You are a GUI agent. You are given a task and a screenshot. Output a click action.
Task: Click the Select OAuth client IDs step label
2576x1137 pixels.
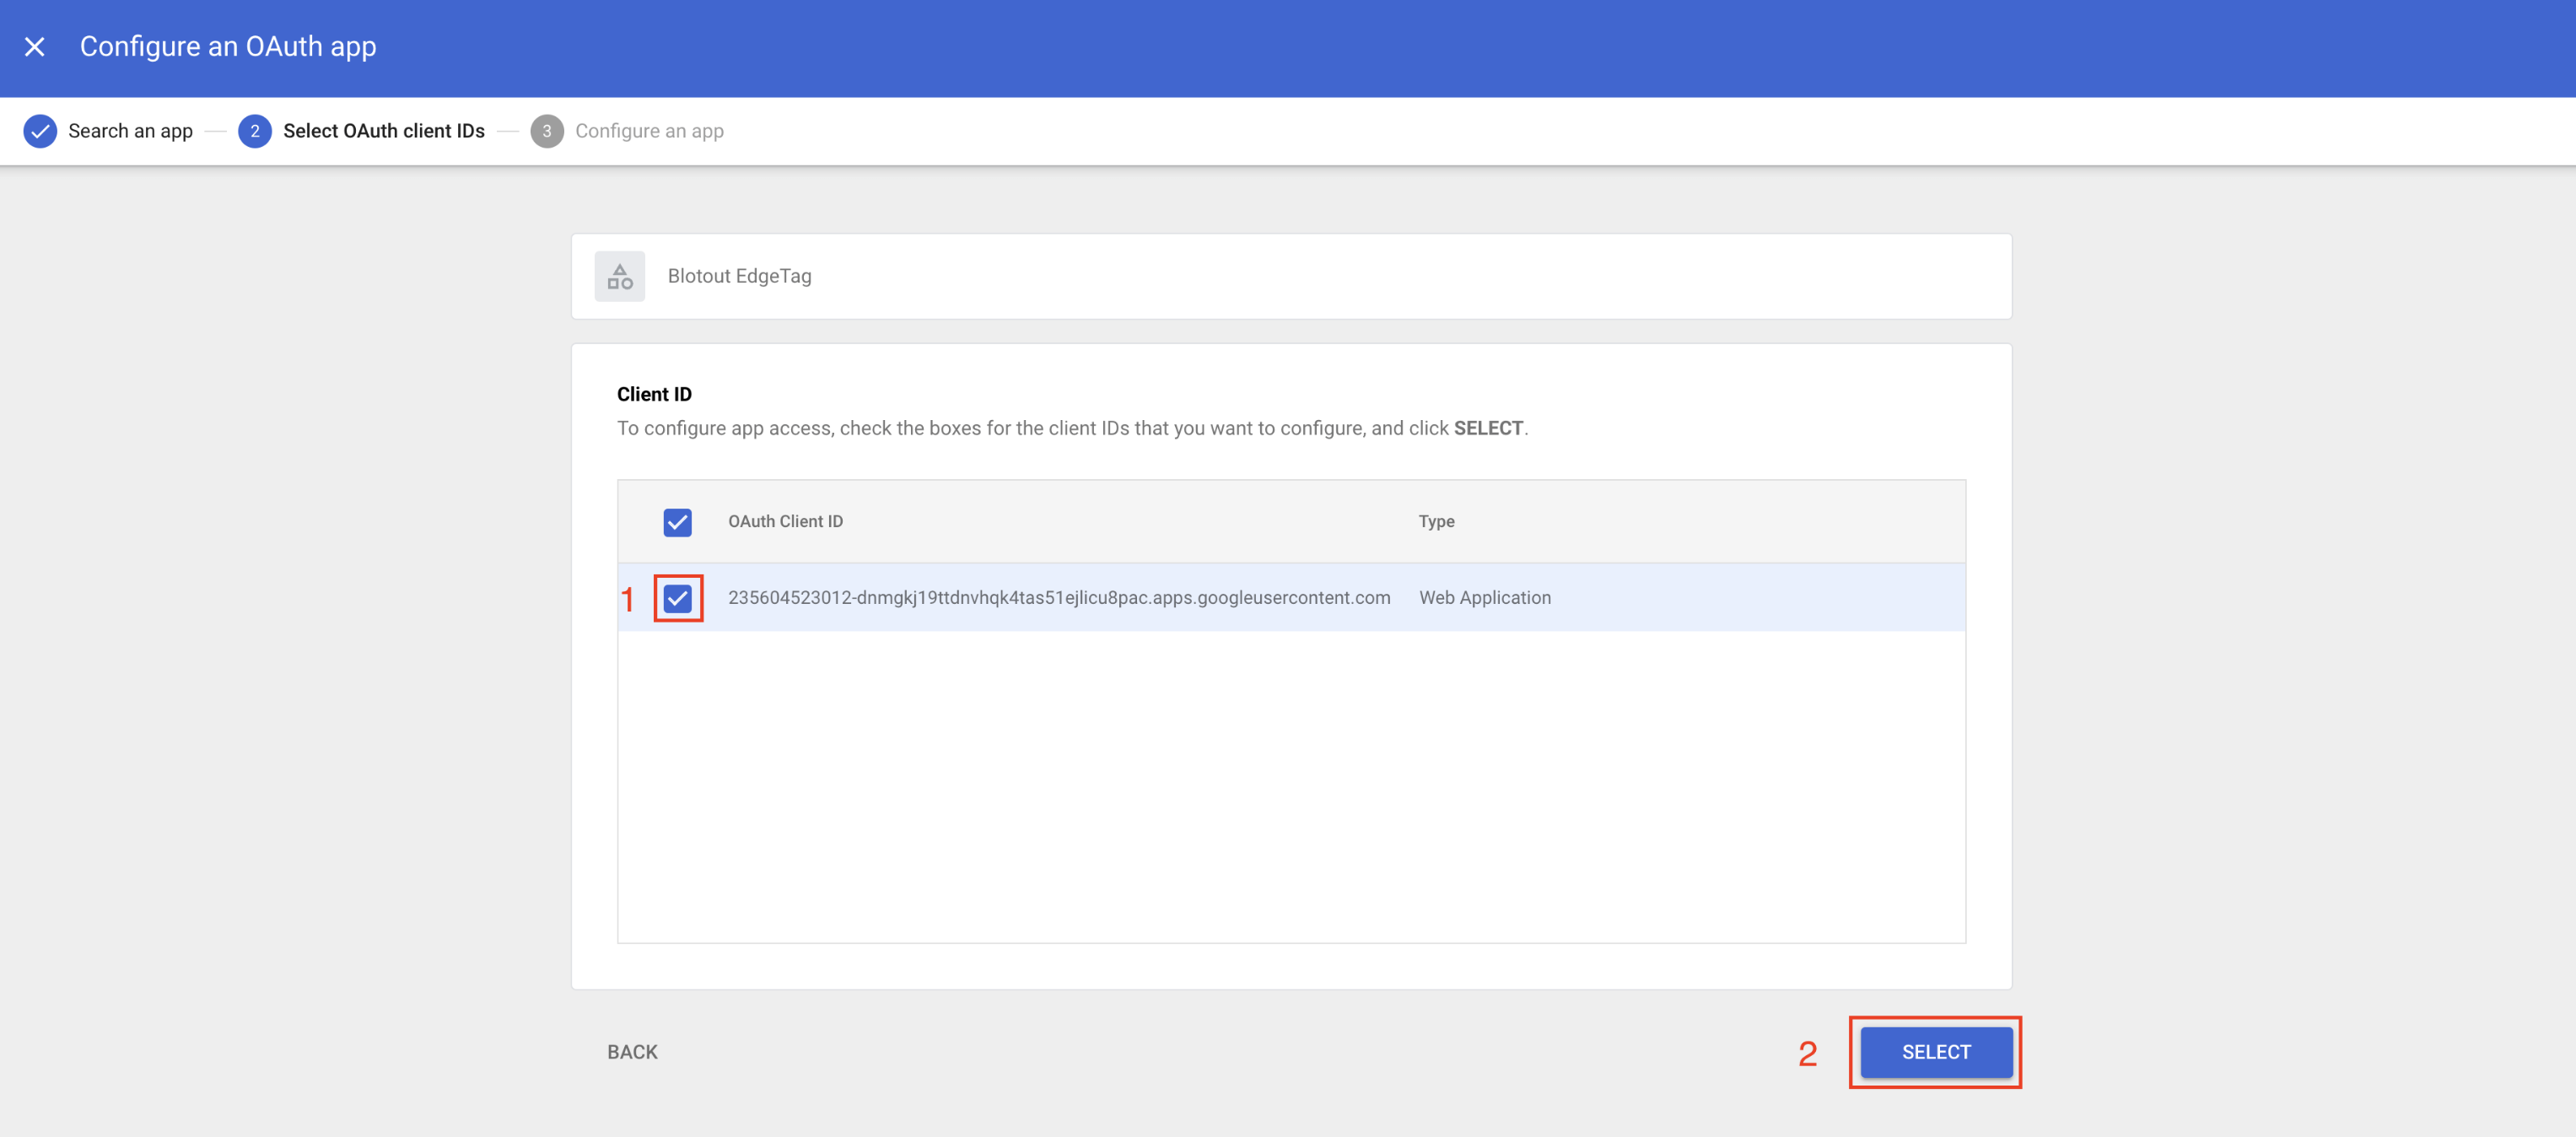[x=383, y=131]
